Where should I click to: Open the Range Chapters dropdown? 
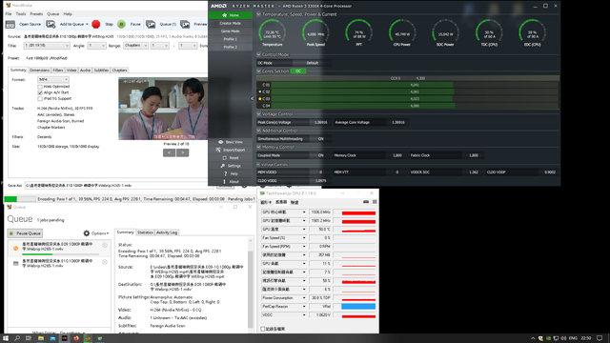pyautogui.click(x=135, y=46)
